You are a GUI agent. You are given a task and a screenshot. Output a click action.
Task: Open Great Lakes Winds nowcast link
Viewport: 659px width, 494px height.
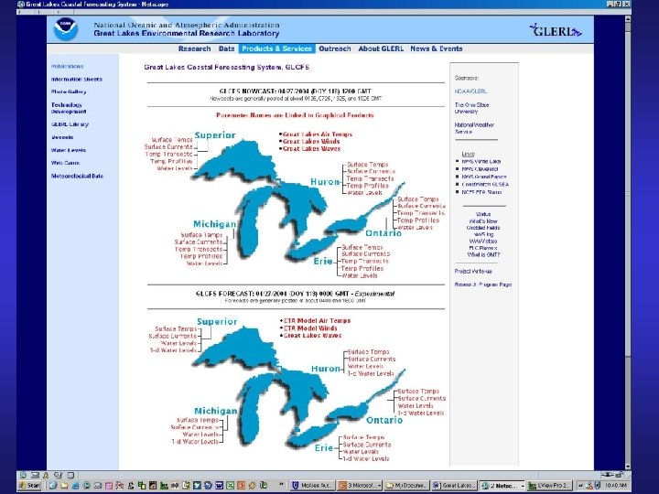click(x=311, y=142)
